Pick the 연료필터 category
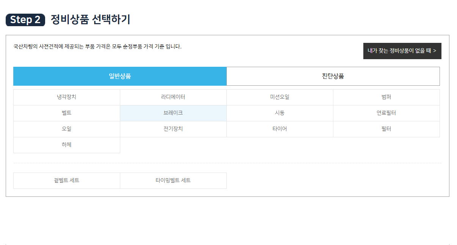 [x=386, y=113]
